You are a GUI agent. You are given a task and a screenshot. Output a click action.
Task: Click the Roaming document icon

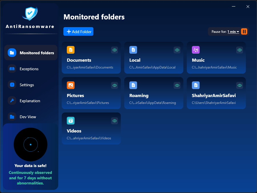click(x=133, y=85)
